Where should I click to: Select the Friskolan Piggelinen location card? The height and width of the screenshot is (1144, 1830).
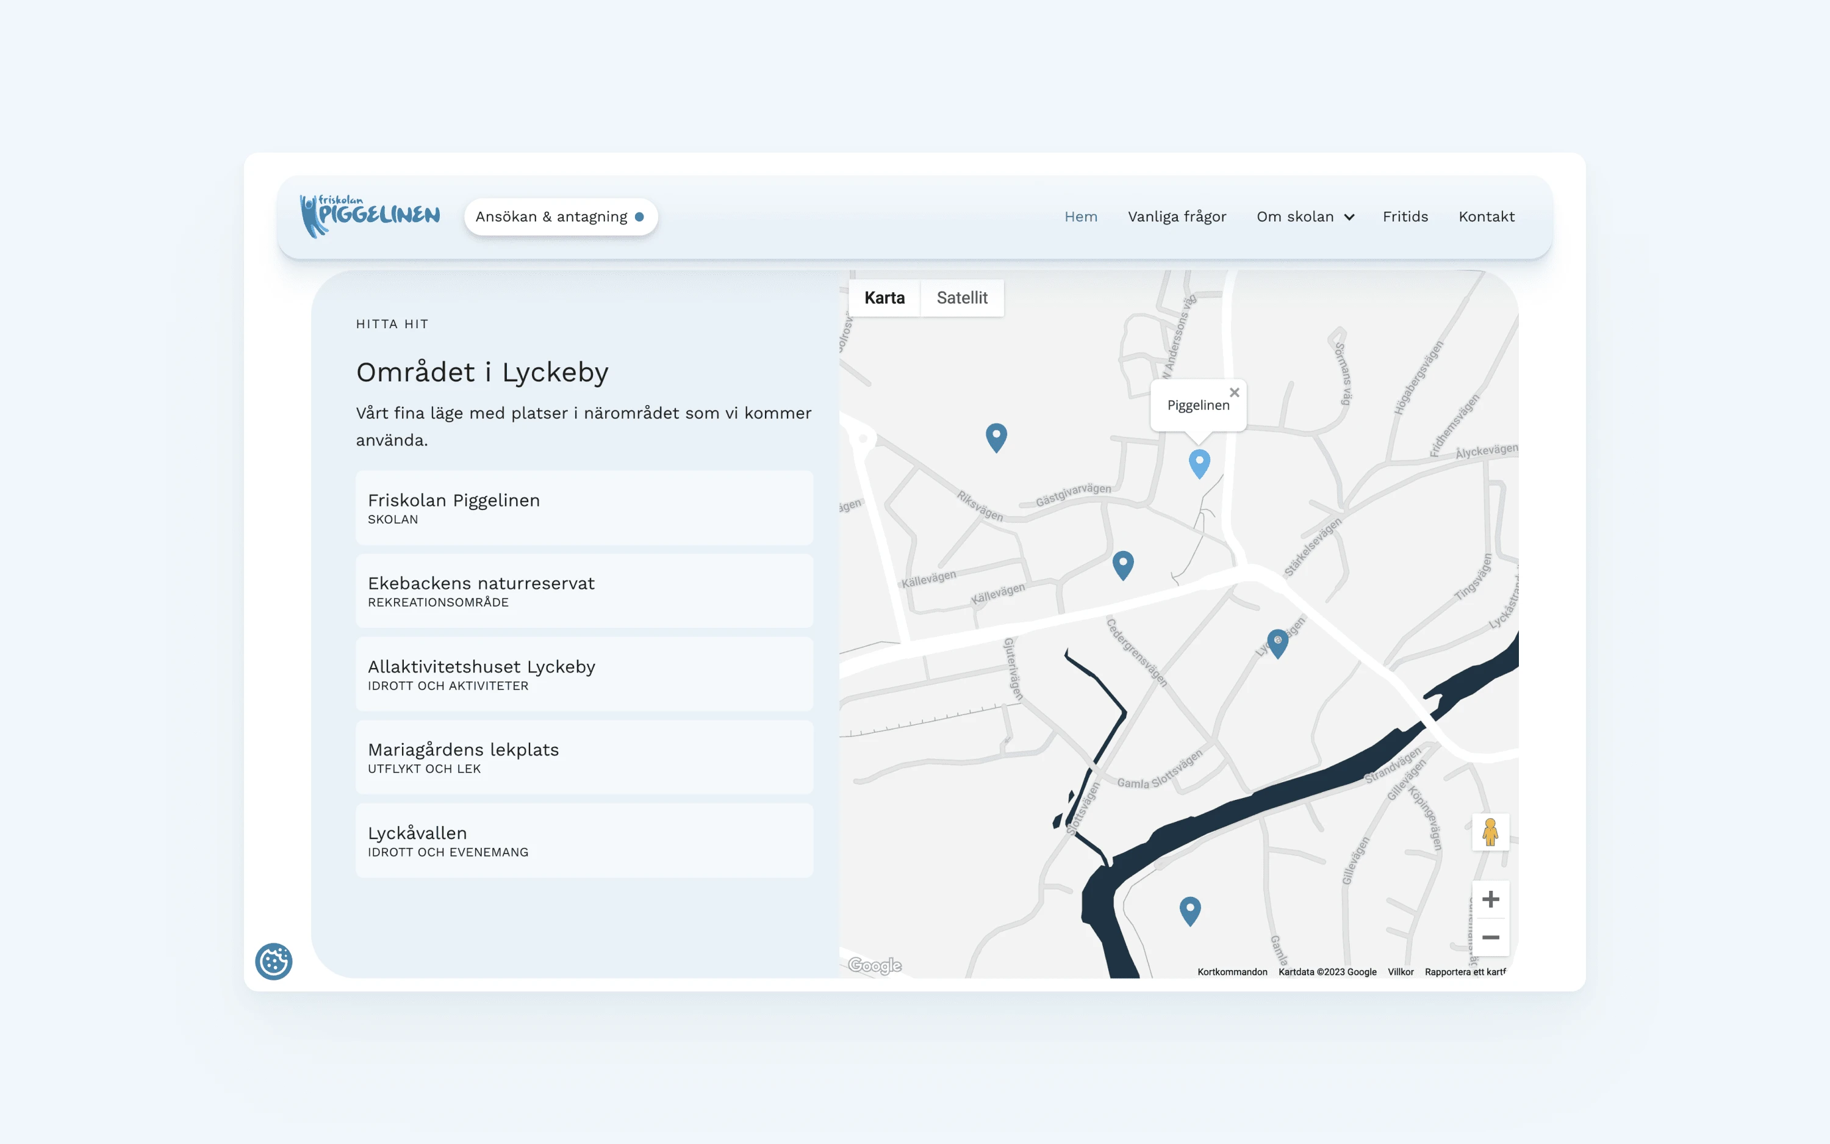[x=584, y=508]
